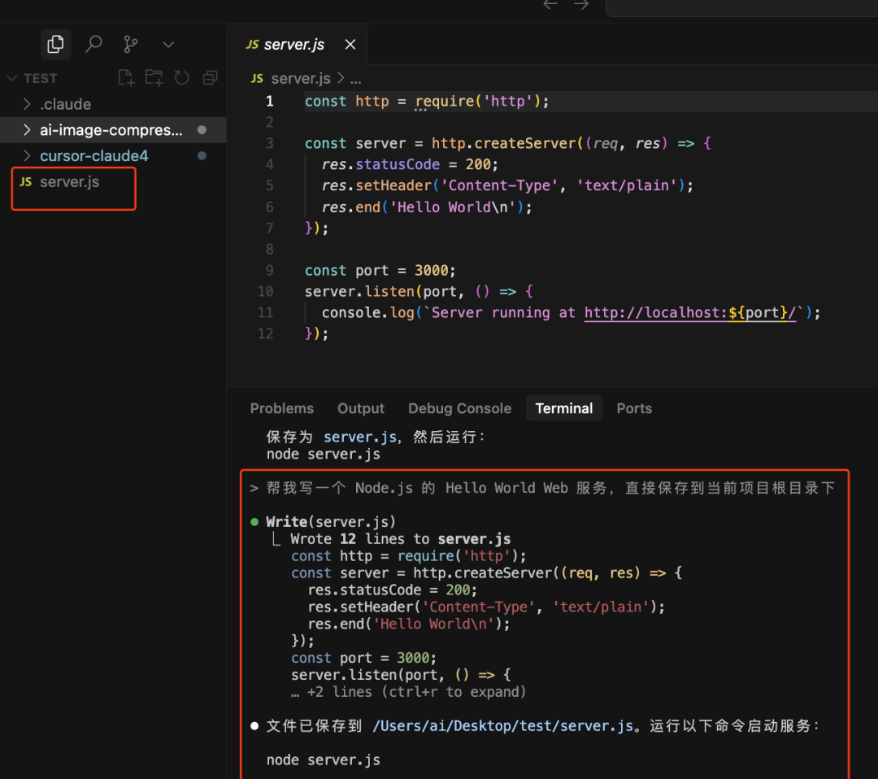Viewport: 878px width, 779px height.
Task: Select the server.js editor tab
Action: (x=294, y=45)
